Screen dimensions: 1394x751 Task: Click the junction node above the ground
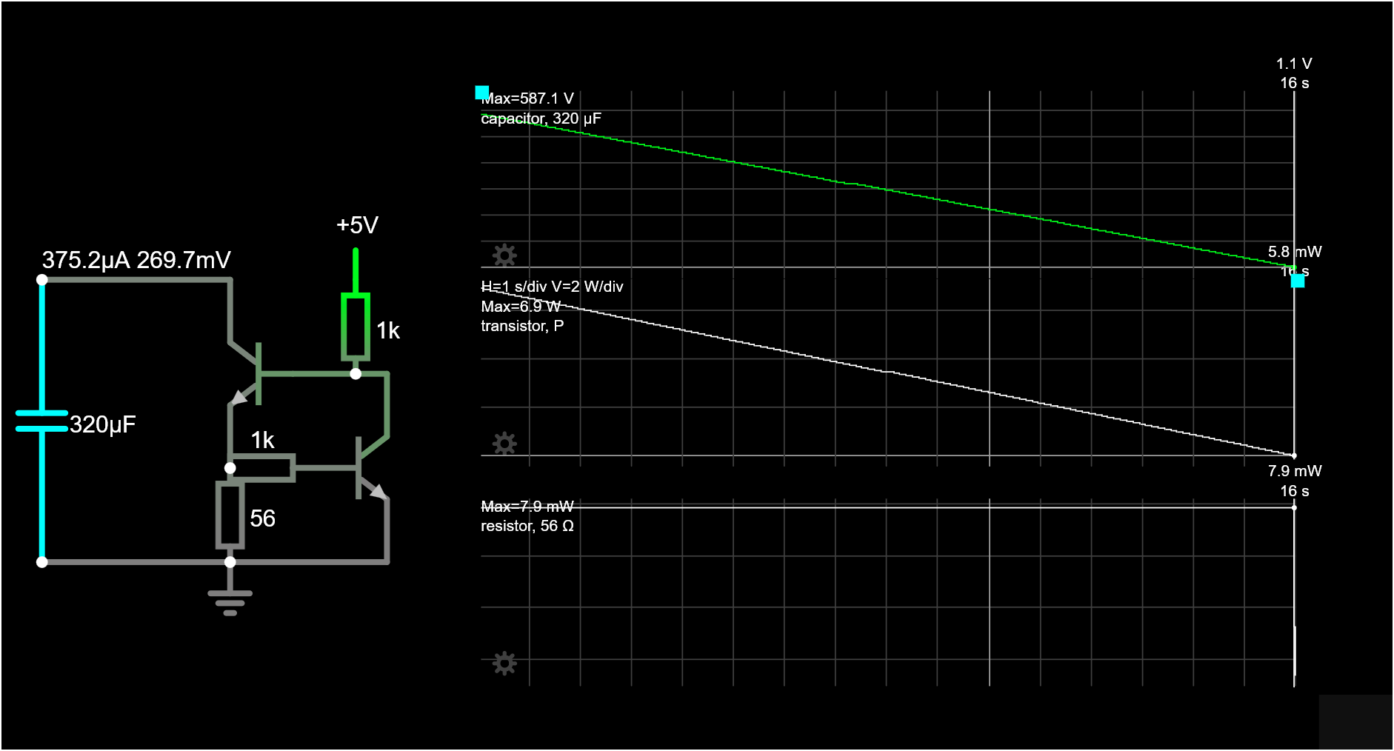click(230, 562)
